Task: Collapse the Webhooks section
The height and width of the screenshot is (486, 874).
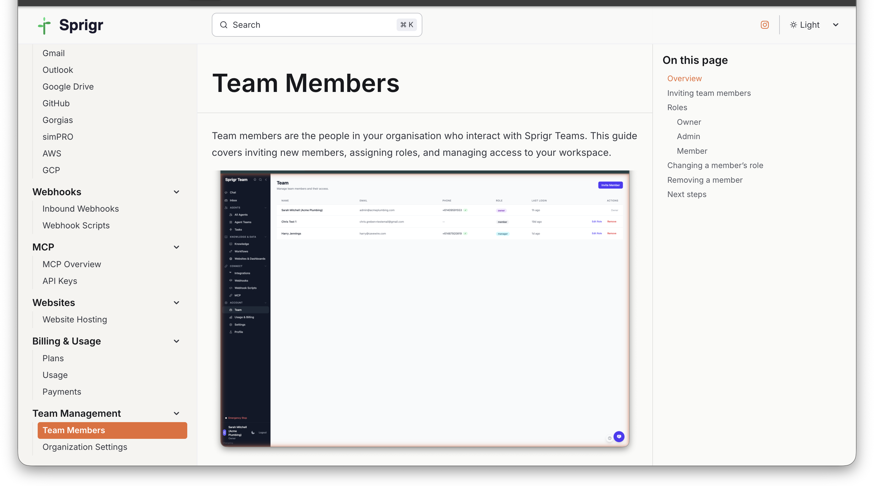Action: pos(176,192)
